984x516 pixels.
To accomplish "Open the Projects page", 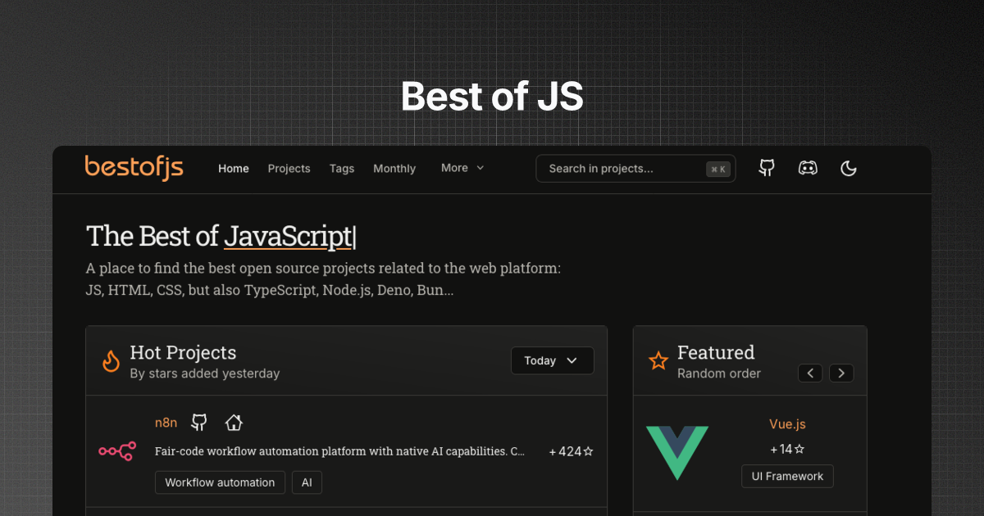I will pos(289,169).
